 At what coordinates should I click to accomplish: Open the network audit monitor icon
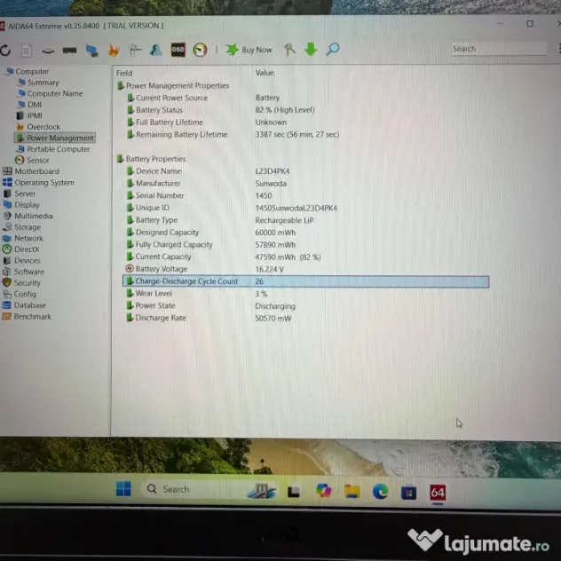click(92, 50)
